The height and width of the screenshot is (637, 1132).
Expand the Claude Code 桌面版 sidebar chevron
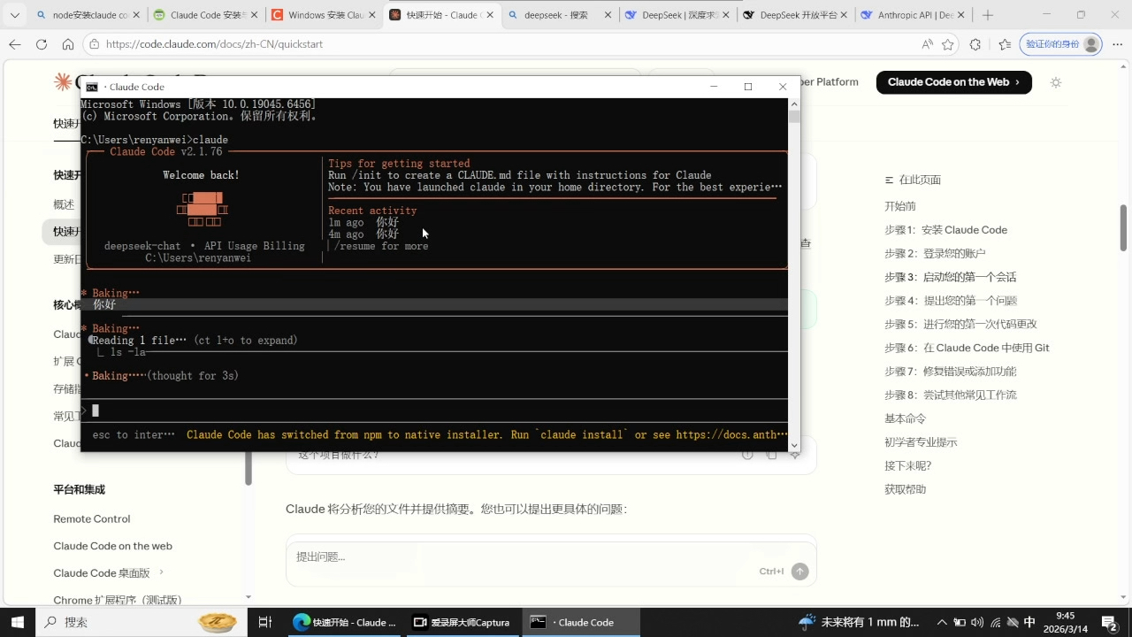pyautogui.click(x=162, y=572)
